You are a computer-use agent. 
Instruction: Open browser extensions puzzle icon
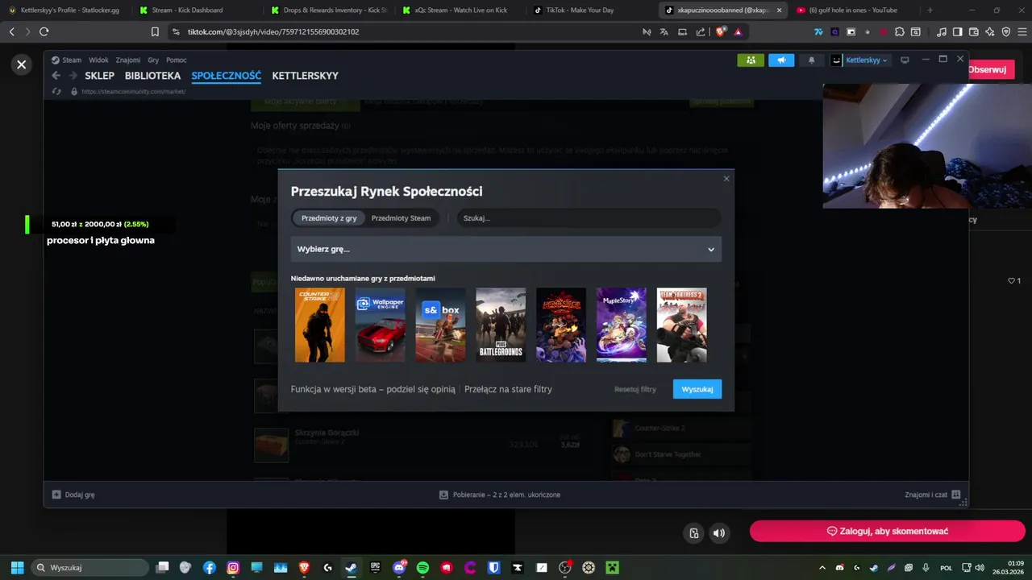[900, 31]
